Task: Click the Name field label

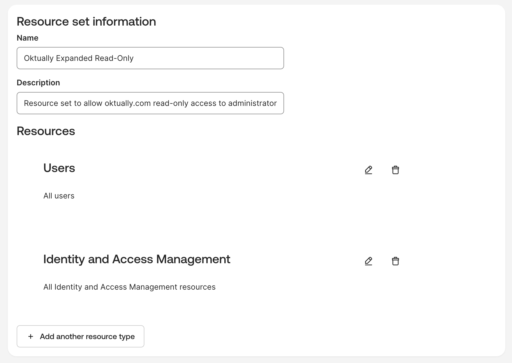Action: (27, 38)
